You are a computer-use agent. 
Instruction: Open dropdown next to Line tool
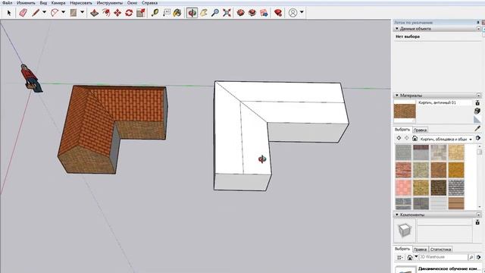[44, 12]
